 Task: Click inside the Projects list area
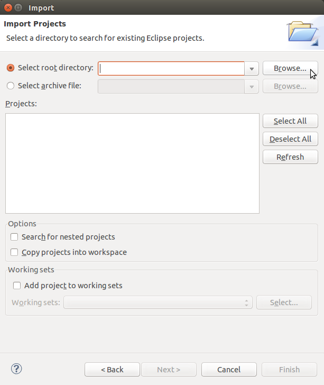[x=132, y=163]
